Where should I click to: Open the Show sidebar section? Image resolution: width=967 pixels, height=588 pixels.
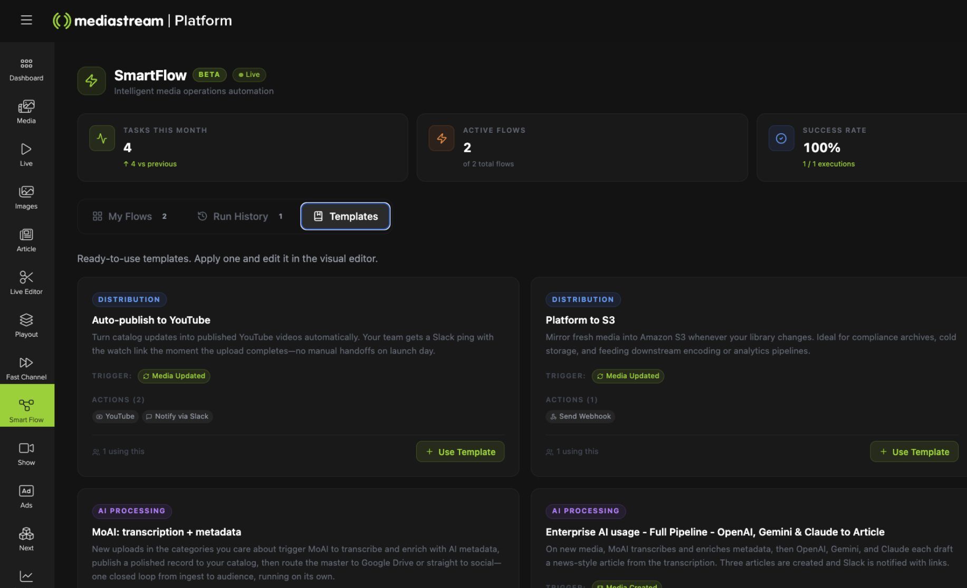tap(26, 454)
